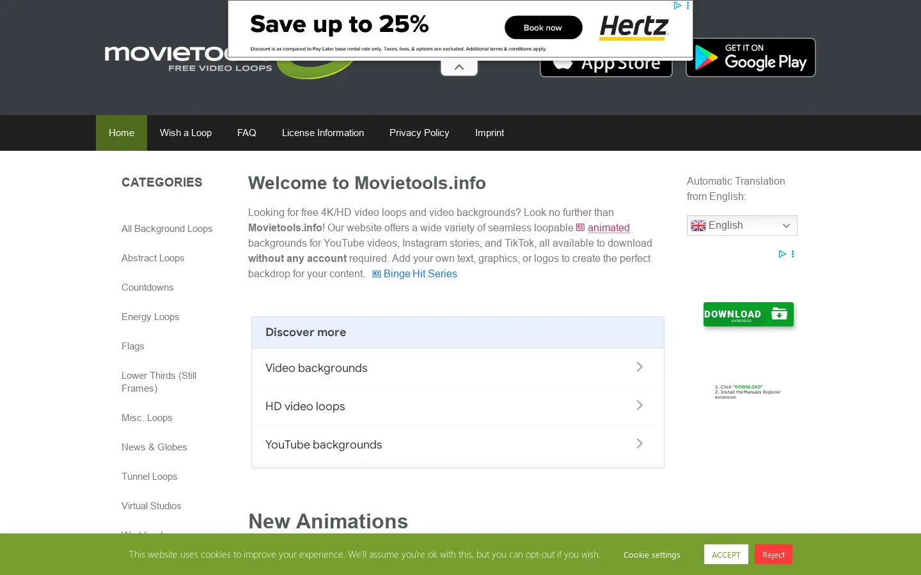This screenshot has width=921, height=575.
Task: Click the Discover more header
Action: coord(458,332)
